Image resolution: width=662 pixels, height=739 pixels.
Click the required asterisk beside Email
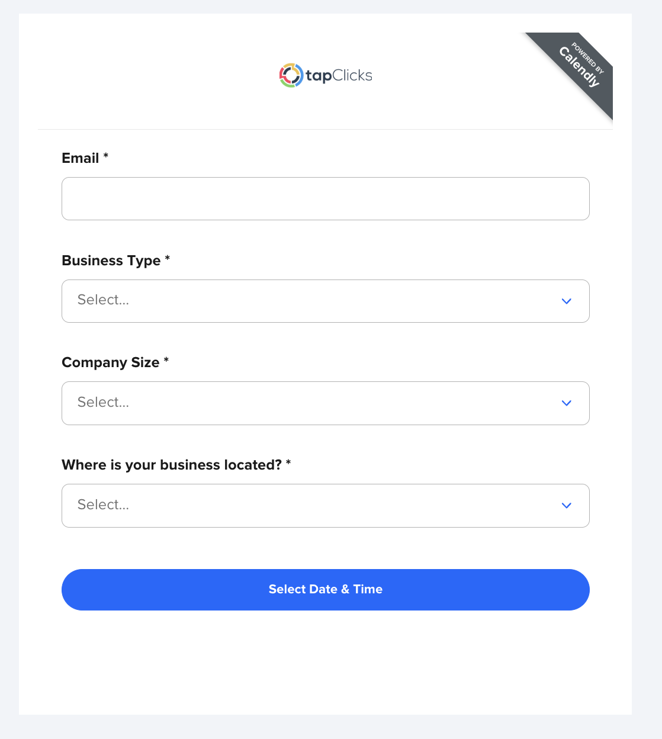click(106, 156)
